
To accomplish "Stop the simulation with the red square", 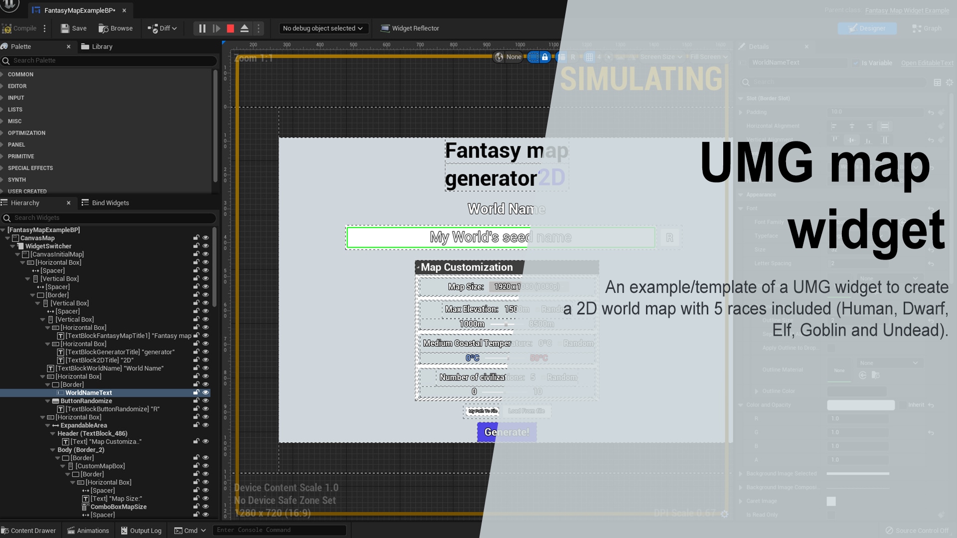I will (x=230, y=28).
